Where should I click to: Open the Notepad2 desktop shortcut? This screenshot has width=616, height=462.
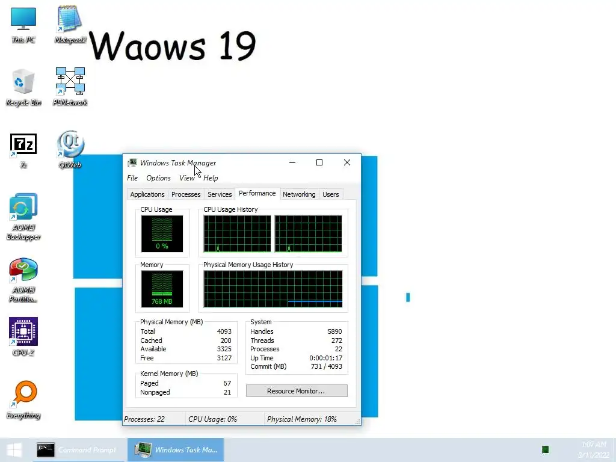point(70,24)
